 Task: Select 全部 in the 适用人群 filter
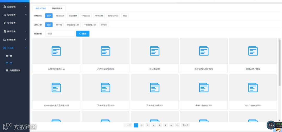point(49,25)
